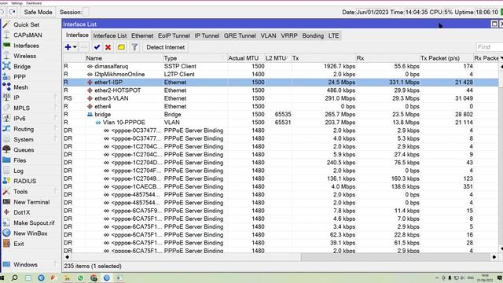Switch to the VRRP tab
Viewport: 503px width, 283px height.
tap(289, 35)
